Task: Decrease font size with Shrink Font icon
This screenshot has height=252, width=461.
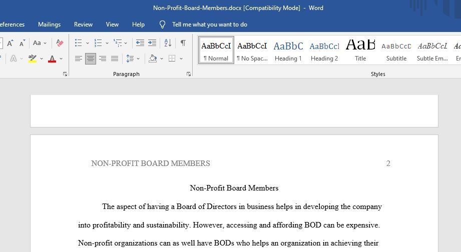Action: pos(23,43)
